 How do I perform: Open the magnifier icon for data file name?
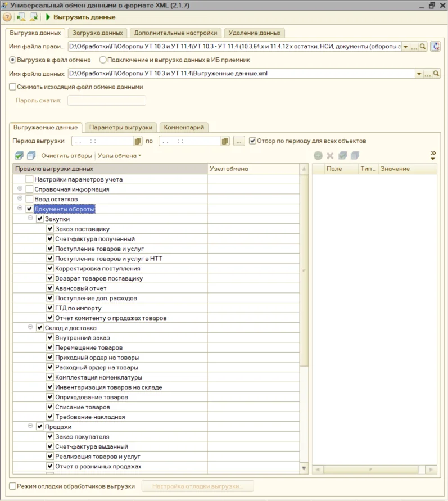(436, 74)
